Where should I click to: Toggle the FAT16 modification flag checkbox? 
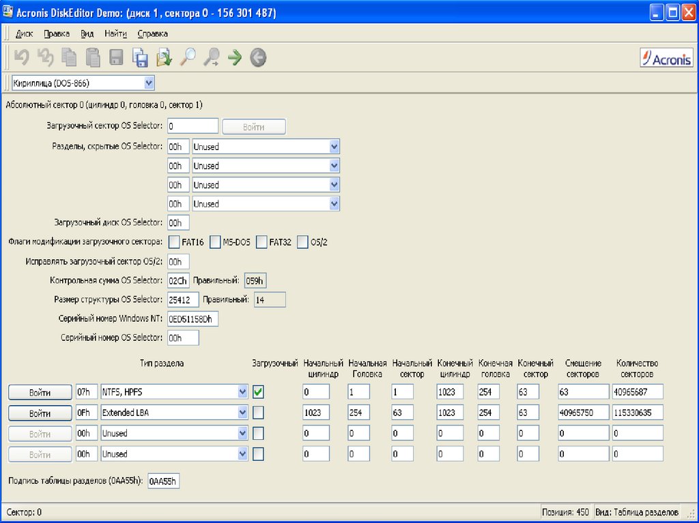174,242
